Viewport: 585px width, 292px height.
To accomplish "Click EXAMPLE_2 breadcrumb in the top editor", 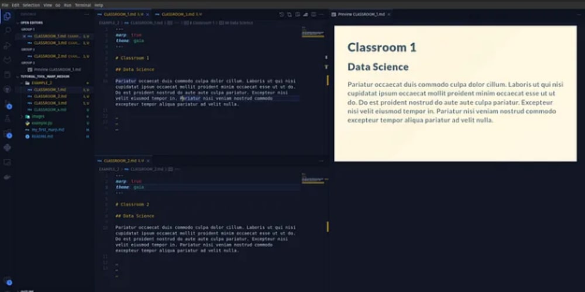I will pos(109,23).
